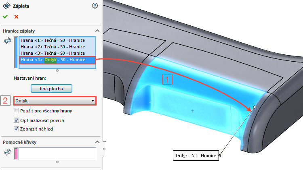Collapse the Hranice záplaty section

[x=97, y=31]
